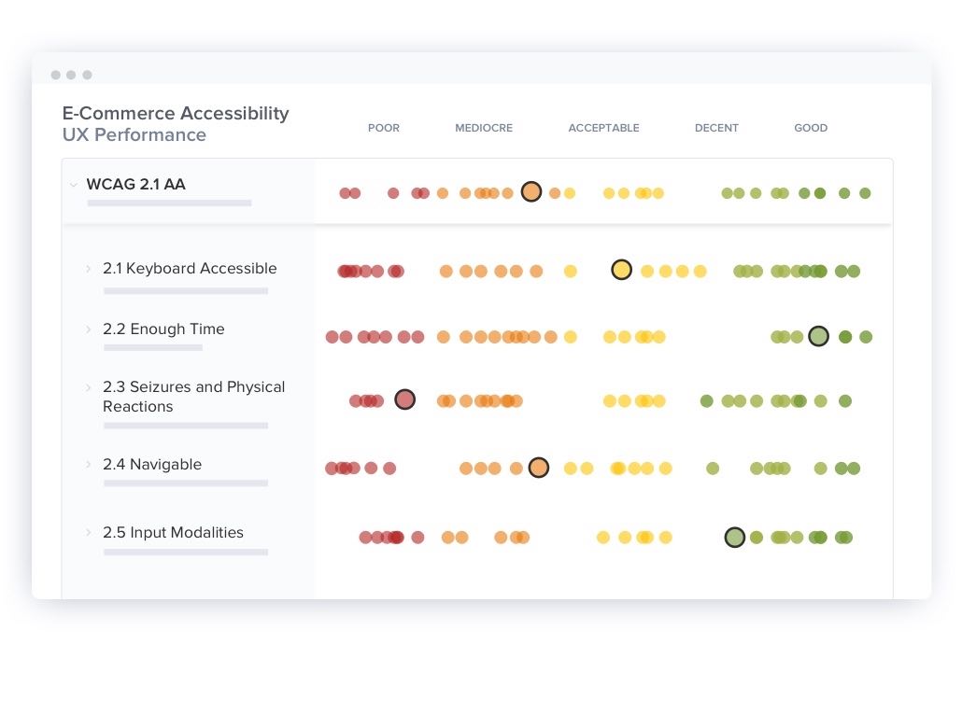Select the outlined orange dot in Navigable row
The height and width of the screenshot is (728, 962).
pyautogui.click(x=538, y=468)
